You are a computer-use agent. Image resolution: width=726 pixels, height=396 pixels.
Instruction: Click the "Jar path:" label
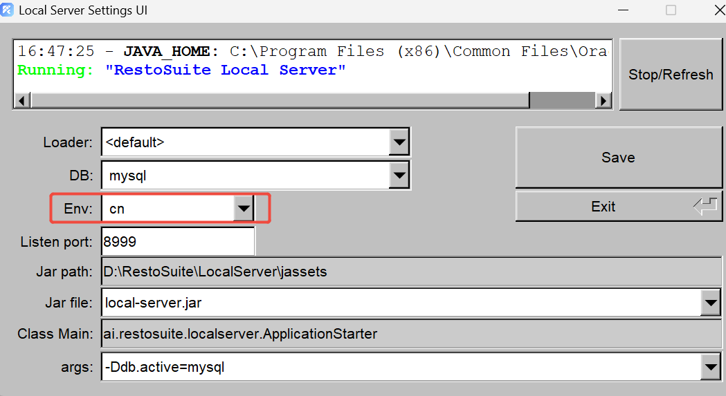click(64, 272)
